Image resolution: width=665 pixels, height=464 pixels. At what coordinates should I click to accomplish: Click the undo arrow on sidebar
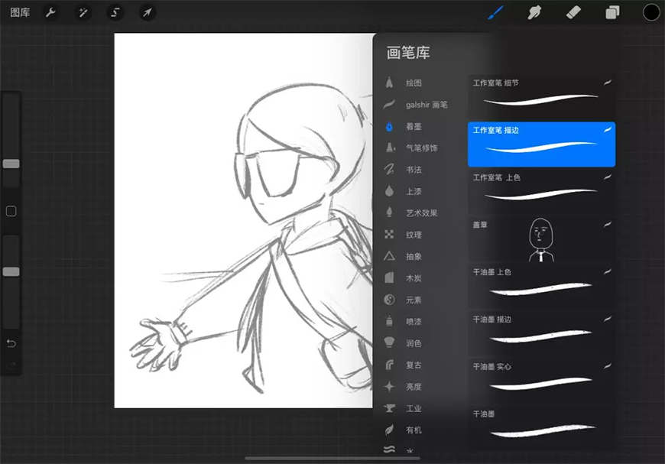[11, 343]
